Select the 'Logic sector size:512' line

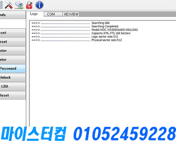pos(75,37)
